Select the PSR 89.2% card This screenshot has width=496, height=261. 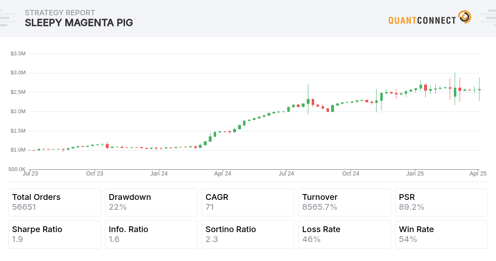(x=441, y=202)
